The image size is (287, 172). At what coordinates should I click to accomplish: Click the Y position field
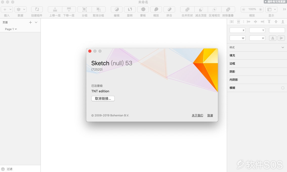pos(257,30)
